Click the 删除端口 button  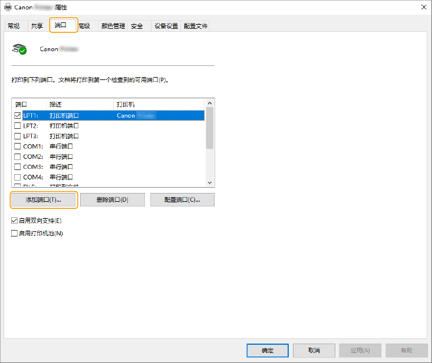[x=112, y=200]
